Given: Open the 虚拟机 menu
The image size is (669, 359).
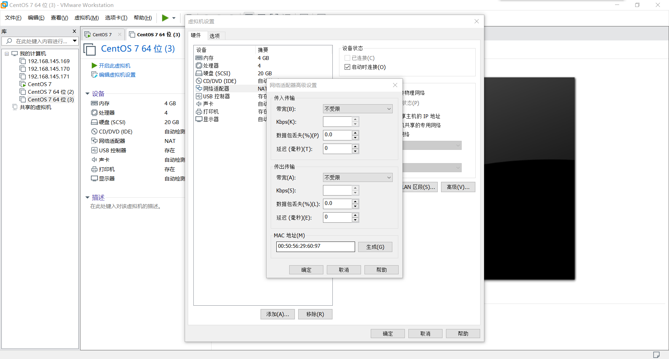Looking at the screenshot, I should click(87, 18).
